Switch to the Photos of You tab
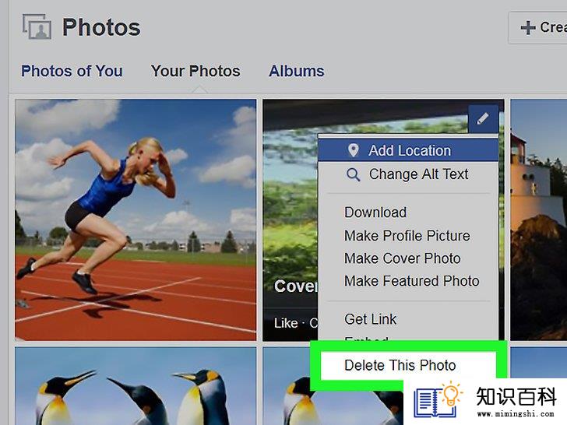The image size is (567, 425). point(72,71)
